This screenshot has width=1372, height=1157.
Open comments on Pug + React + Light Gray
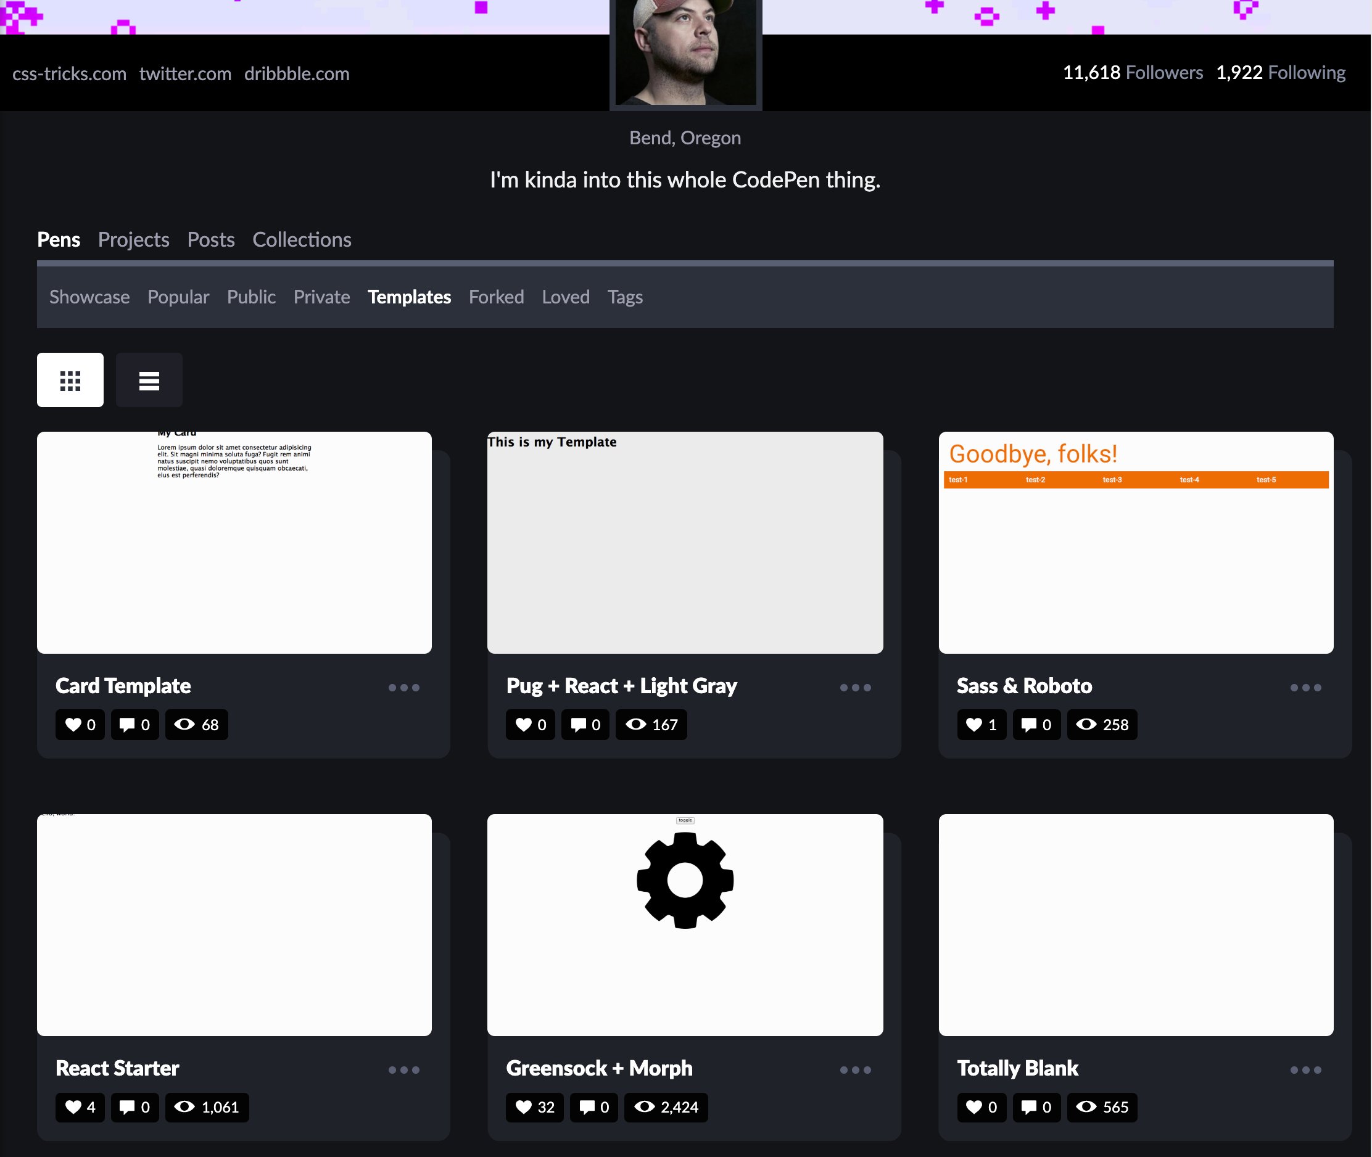click(x=585, y=725)
